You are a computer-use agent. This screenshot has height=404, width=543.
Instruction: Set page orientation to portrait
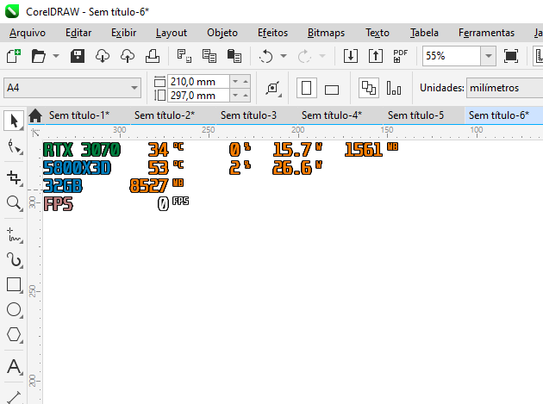[x=307, y=88]
